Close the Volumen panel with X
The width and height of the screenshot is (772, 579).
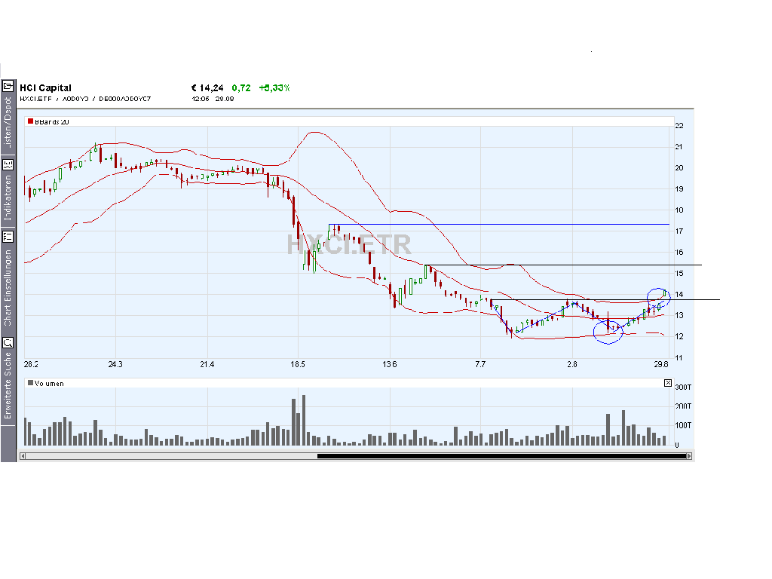[667, 383]
